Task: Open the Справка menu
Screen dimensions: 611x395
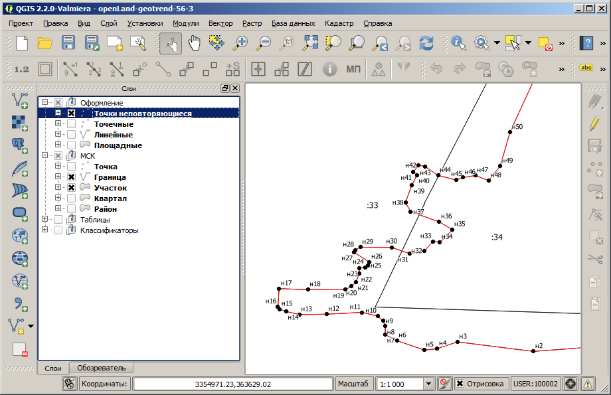Action: (378, 23)
